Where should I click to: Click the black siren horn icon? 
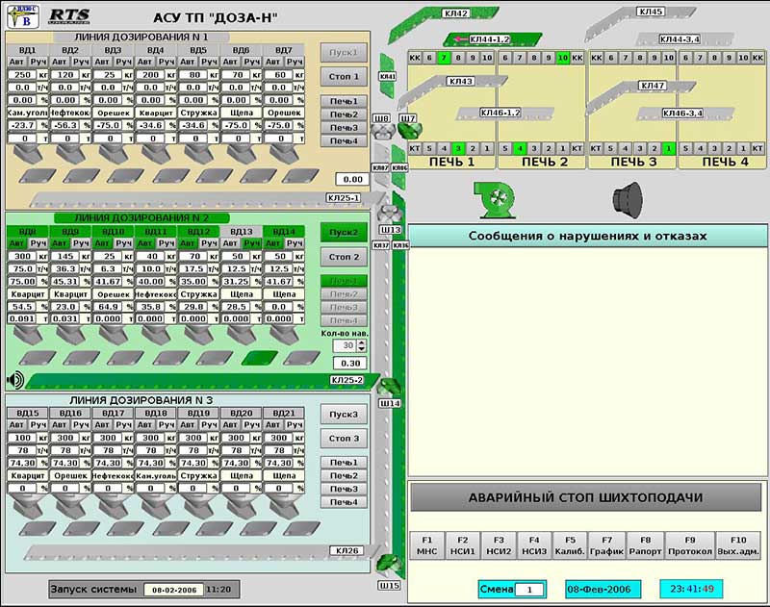click(629, 196)
